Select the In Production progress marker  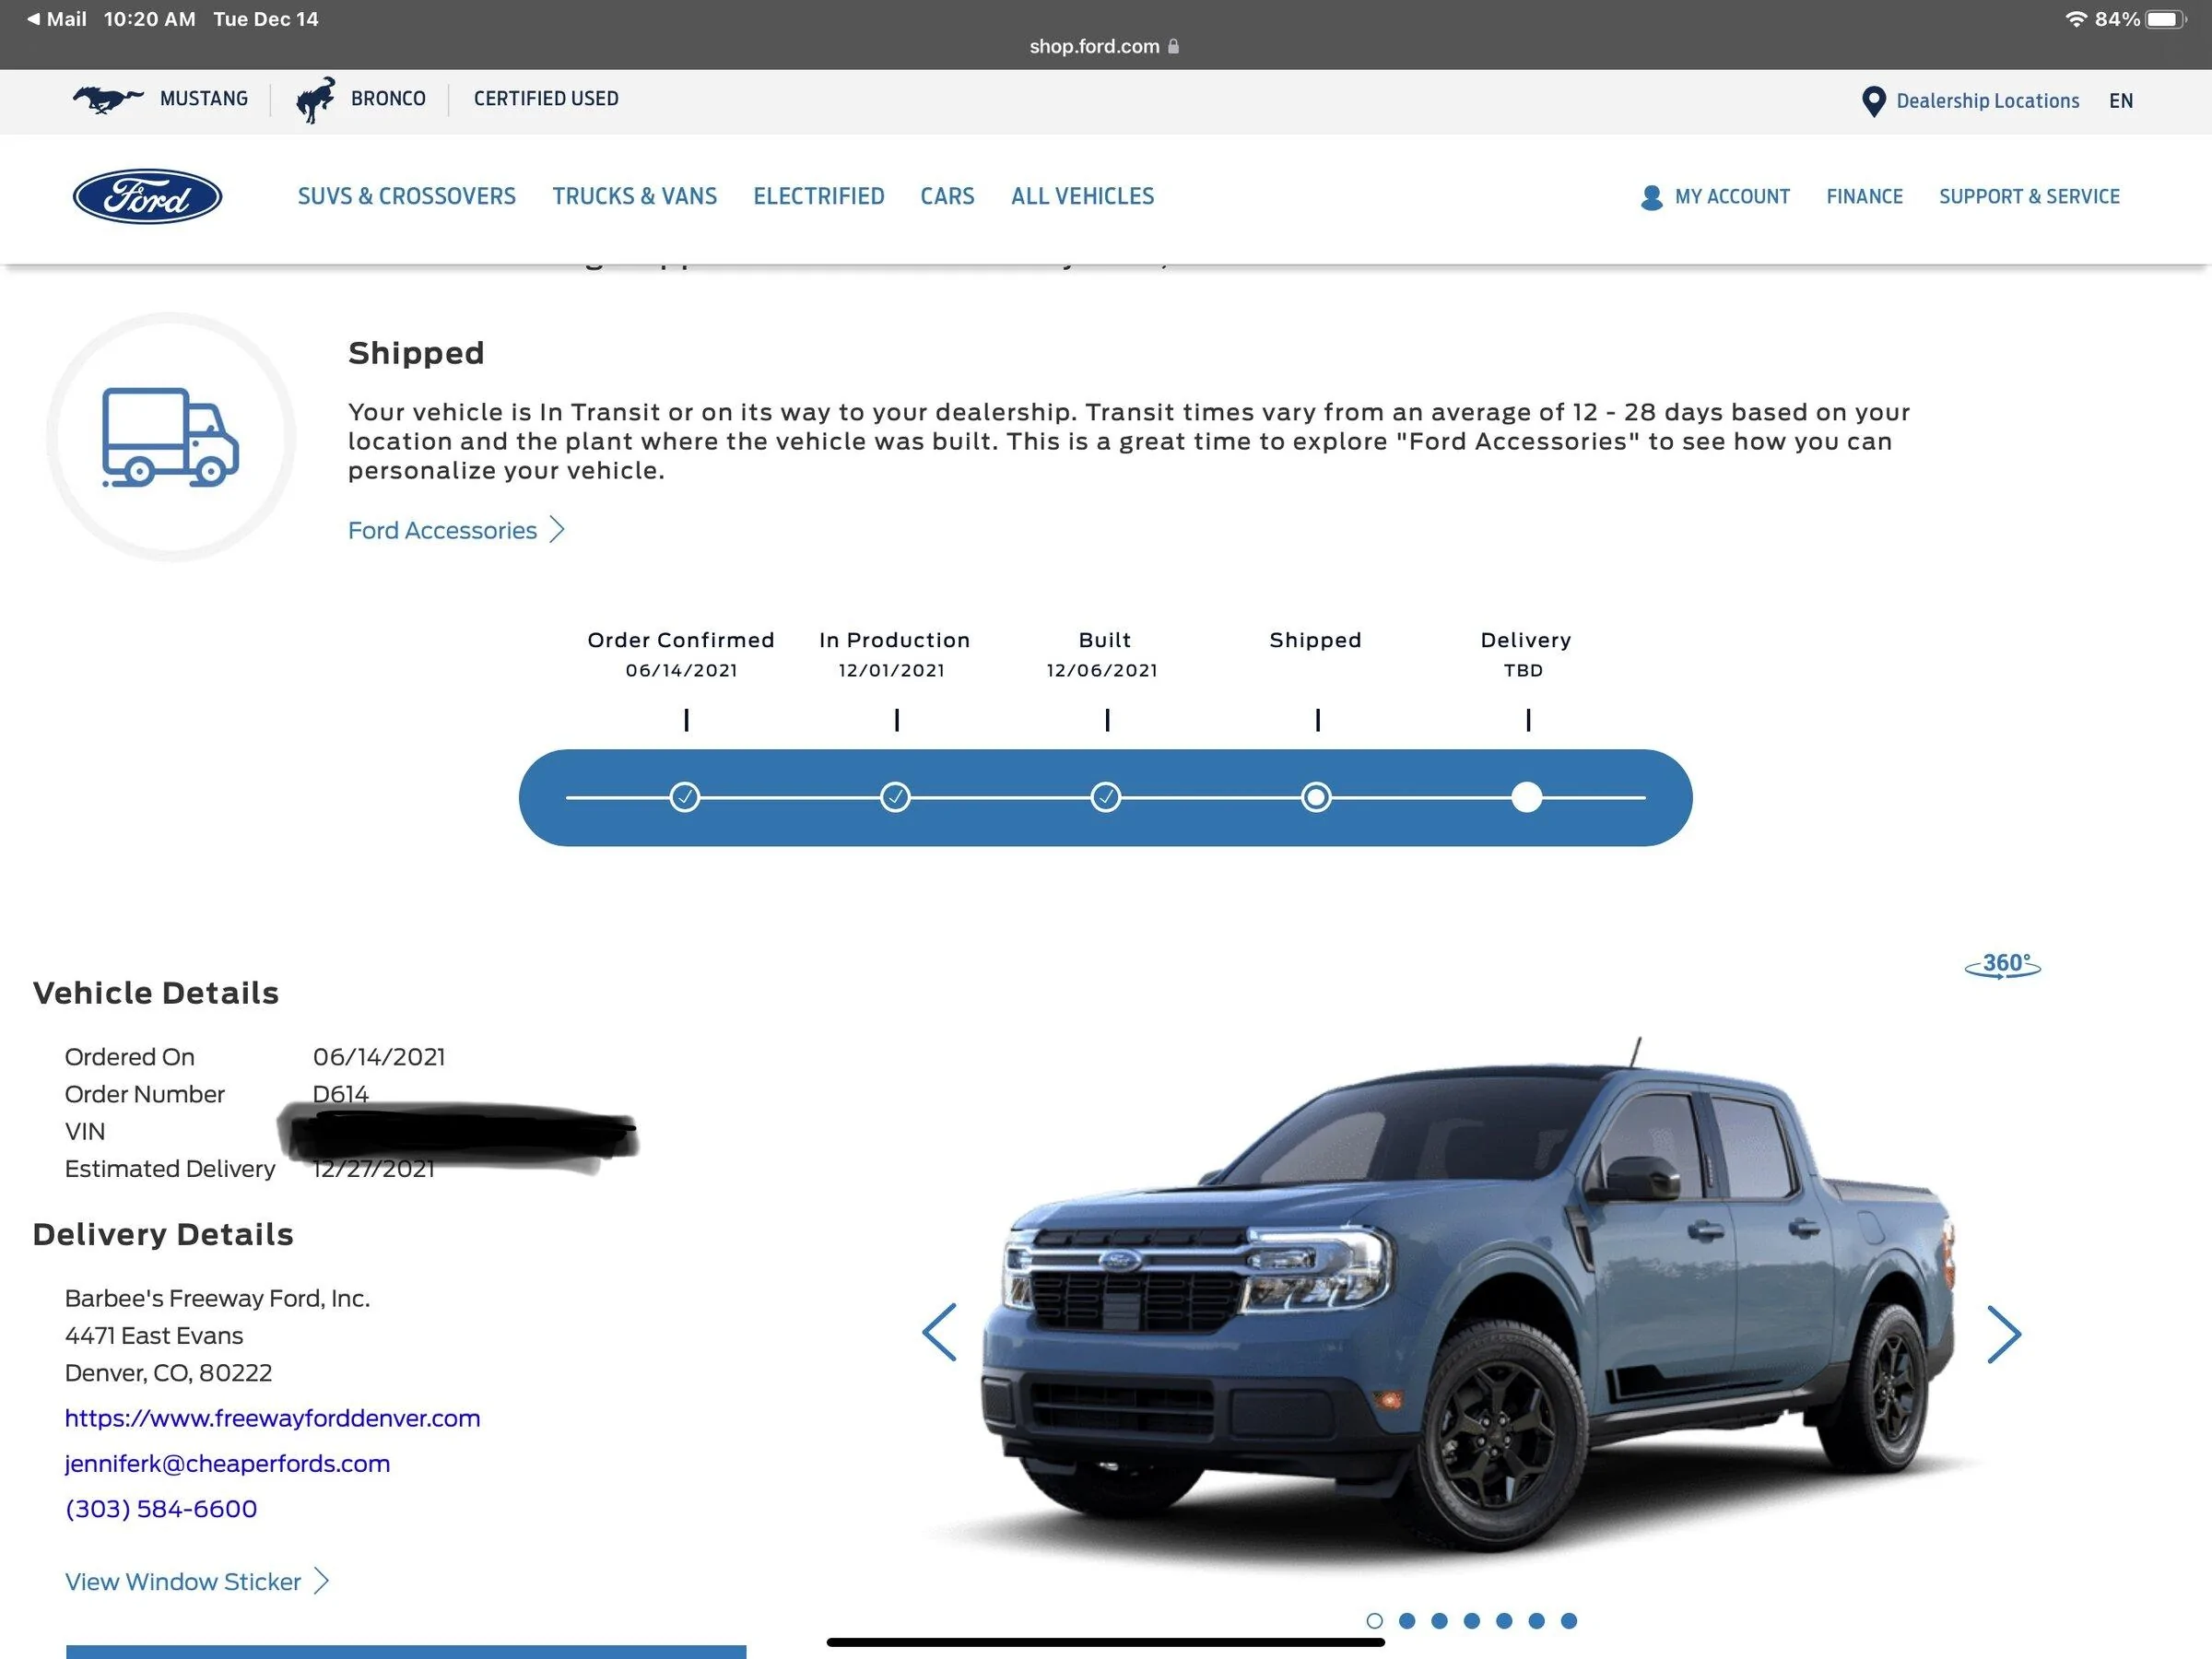(x=895, y=797)
